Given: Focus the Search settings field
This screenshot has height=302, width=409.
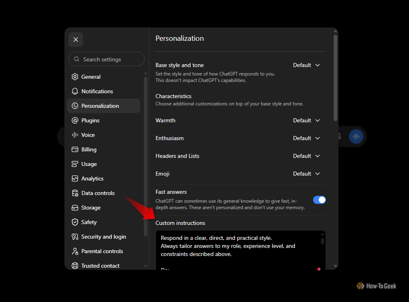Looking at the screenshot, I should (x=106, y=59).
